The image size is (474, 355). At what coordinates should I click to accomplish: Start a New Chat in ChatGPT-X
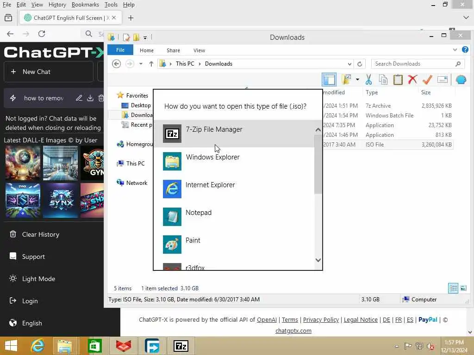[48, 72]
